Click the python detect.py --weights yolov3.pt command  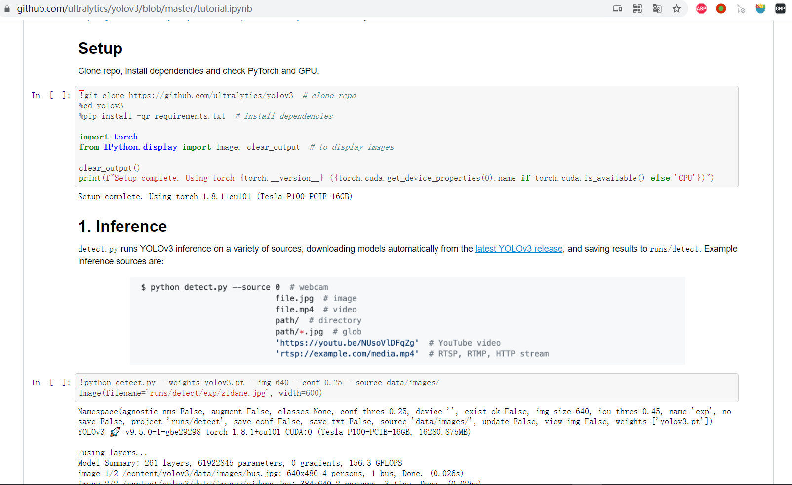[259, 383]
